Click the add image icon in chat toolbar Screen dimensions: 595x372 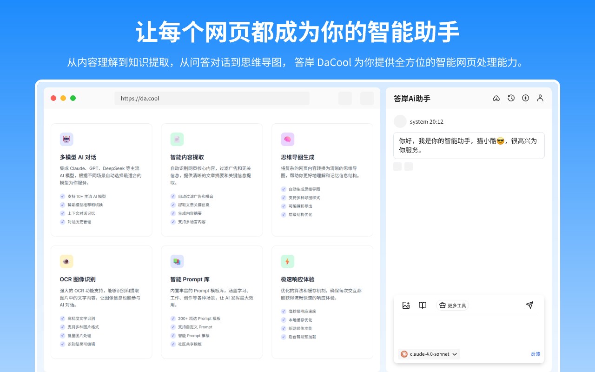pos(406,305)
